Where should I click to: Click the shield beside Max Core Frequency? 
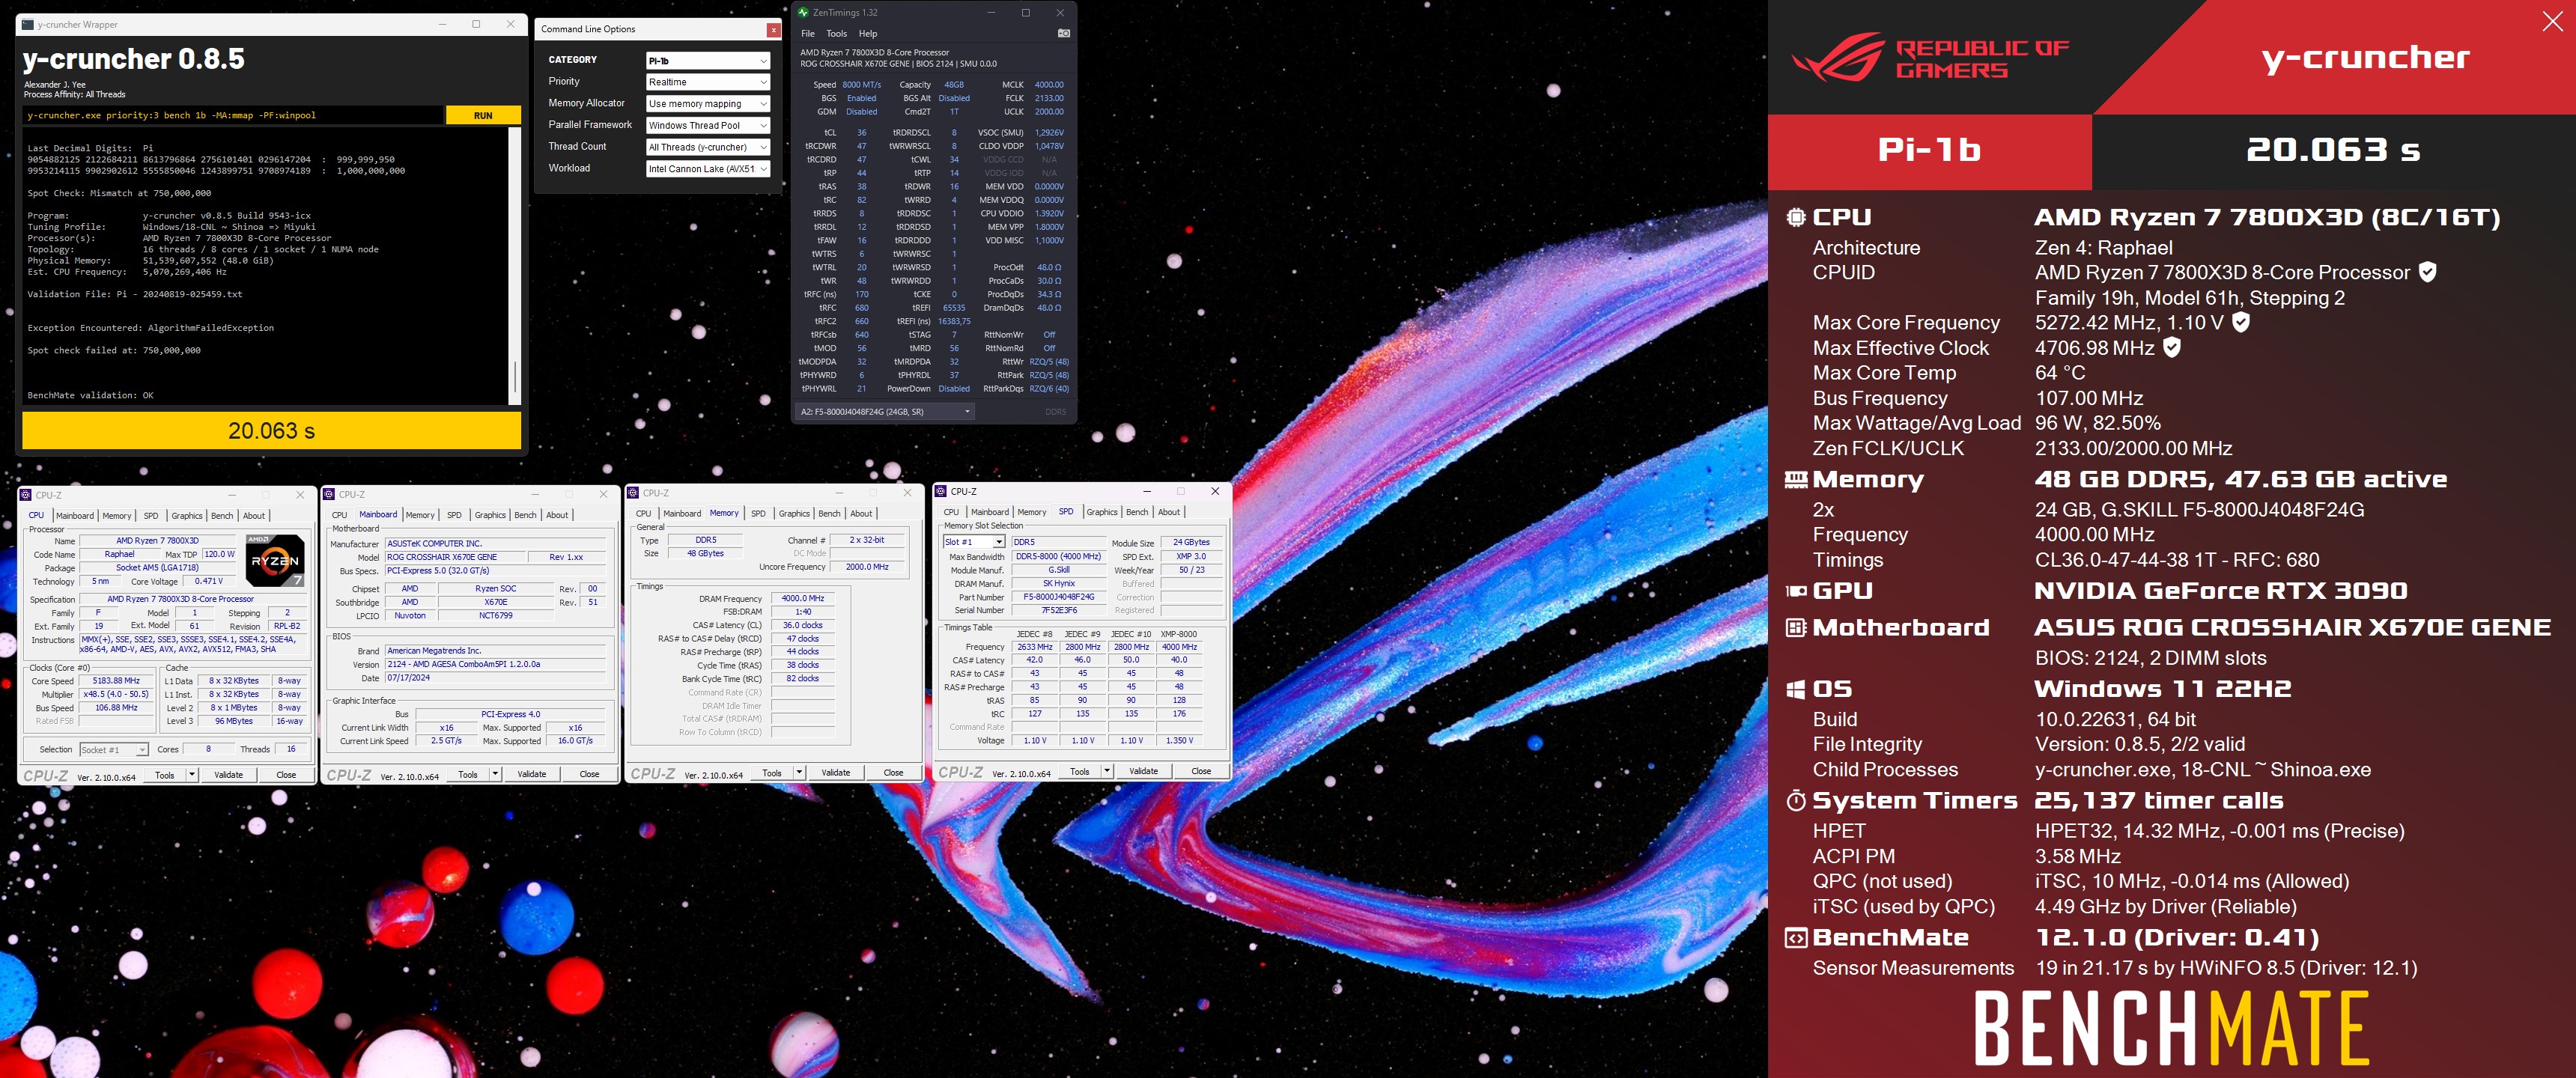coord(2241,322)
